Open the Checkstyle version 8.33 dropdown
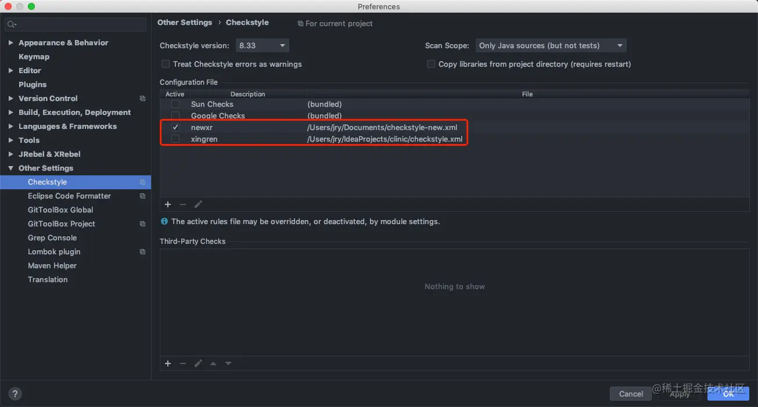Screen dimensions: 758x407 point(262,45)
